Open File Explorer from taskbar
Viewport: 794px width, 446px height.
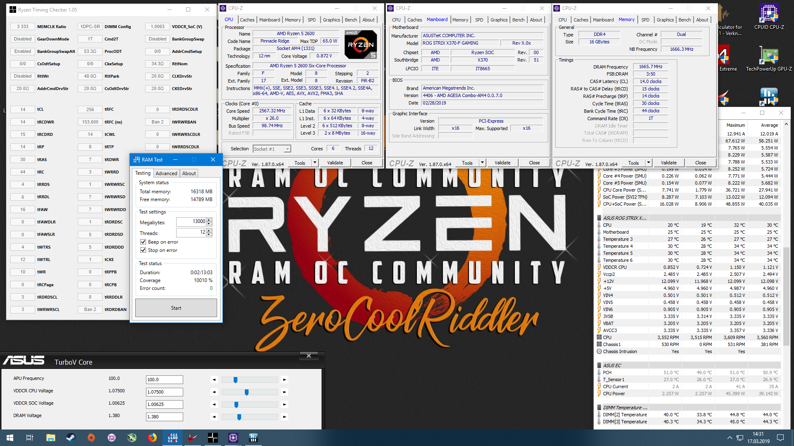pos(50,438)
